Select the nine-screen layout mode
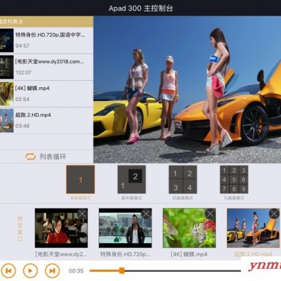The image size is (281, 281). [234, 179]
